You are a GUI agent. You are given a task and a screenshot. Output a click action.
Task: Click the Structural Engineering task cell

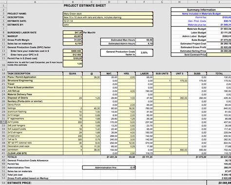35,80
